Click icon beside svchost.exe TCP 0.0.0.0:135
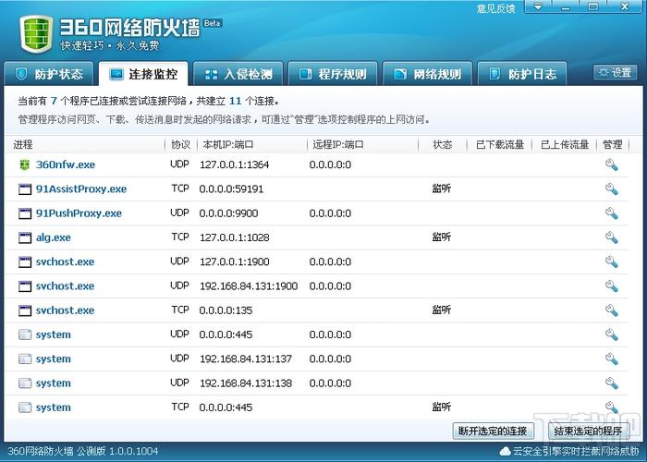 (x=25, y=310)
